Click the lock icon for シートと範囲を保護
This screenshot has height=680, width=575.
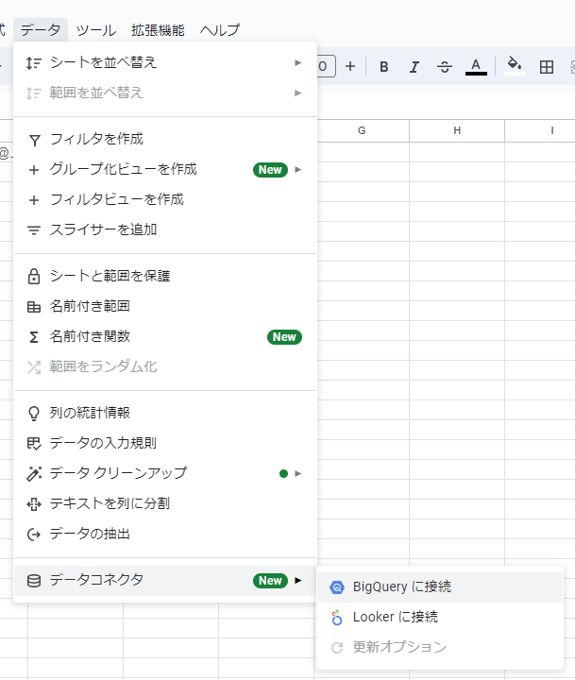(34, 276)
